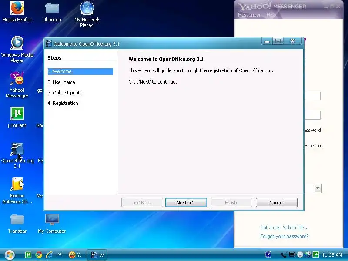
Task: Select step 3. Online Update
Action: (x=65, y=93)
